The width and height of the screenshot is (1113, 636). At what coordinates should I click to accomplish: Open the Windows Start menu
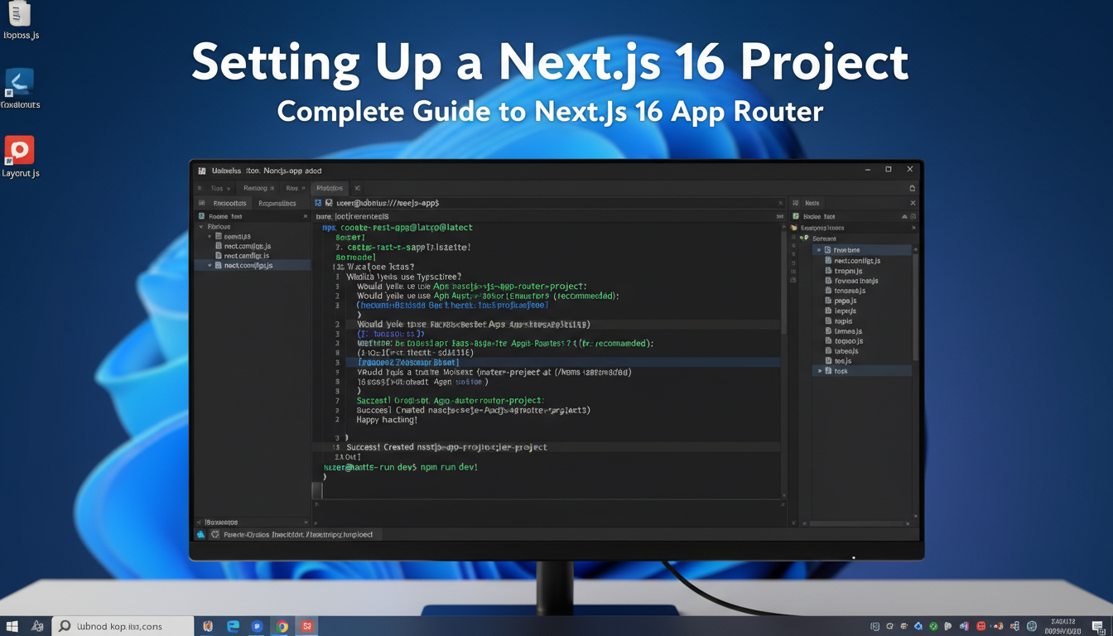click(12, 626)
